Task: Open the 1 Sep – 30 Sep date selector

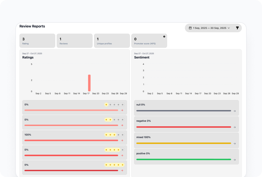Action: coord(209,28)
